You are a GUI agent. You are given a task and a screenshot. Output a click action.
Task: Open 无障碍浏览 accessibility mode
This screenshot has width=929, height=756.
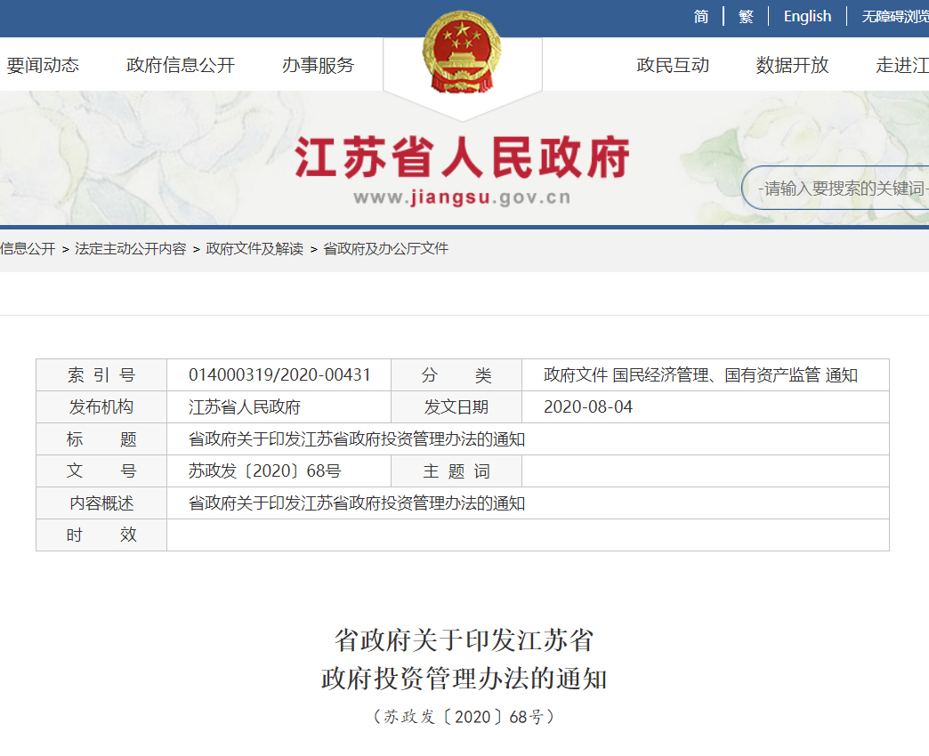[894, 17]
